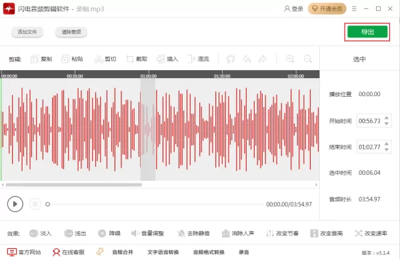Screen dimensions: 400x259
Task: Increase 开始时间 start time with up arrow
Action: pos(387,117)
